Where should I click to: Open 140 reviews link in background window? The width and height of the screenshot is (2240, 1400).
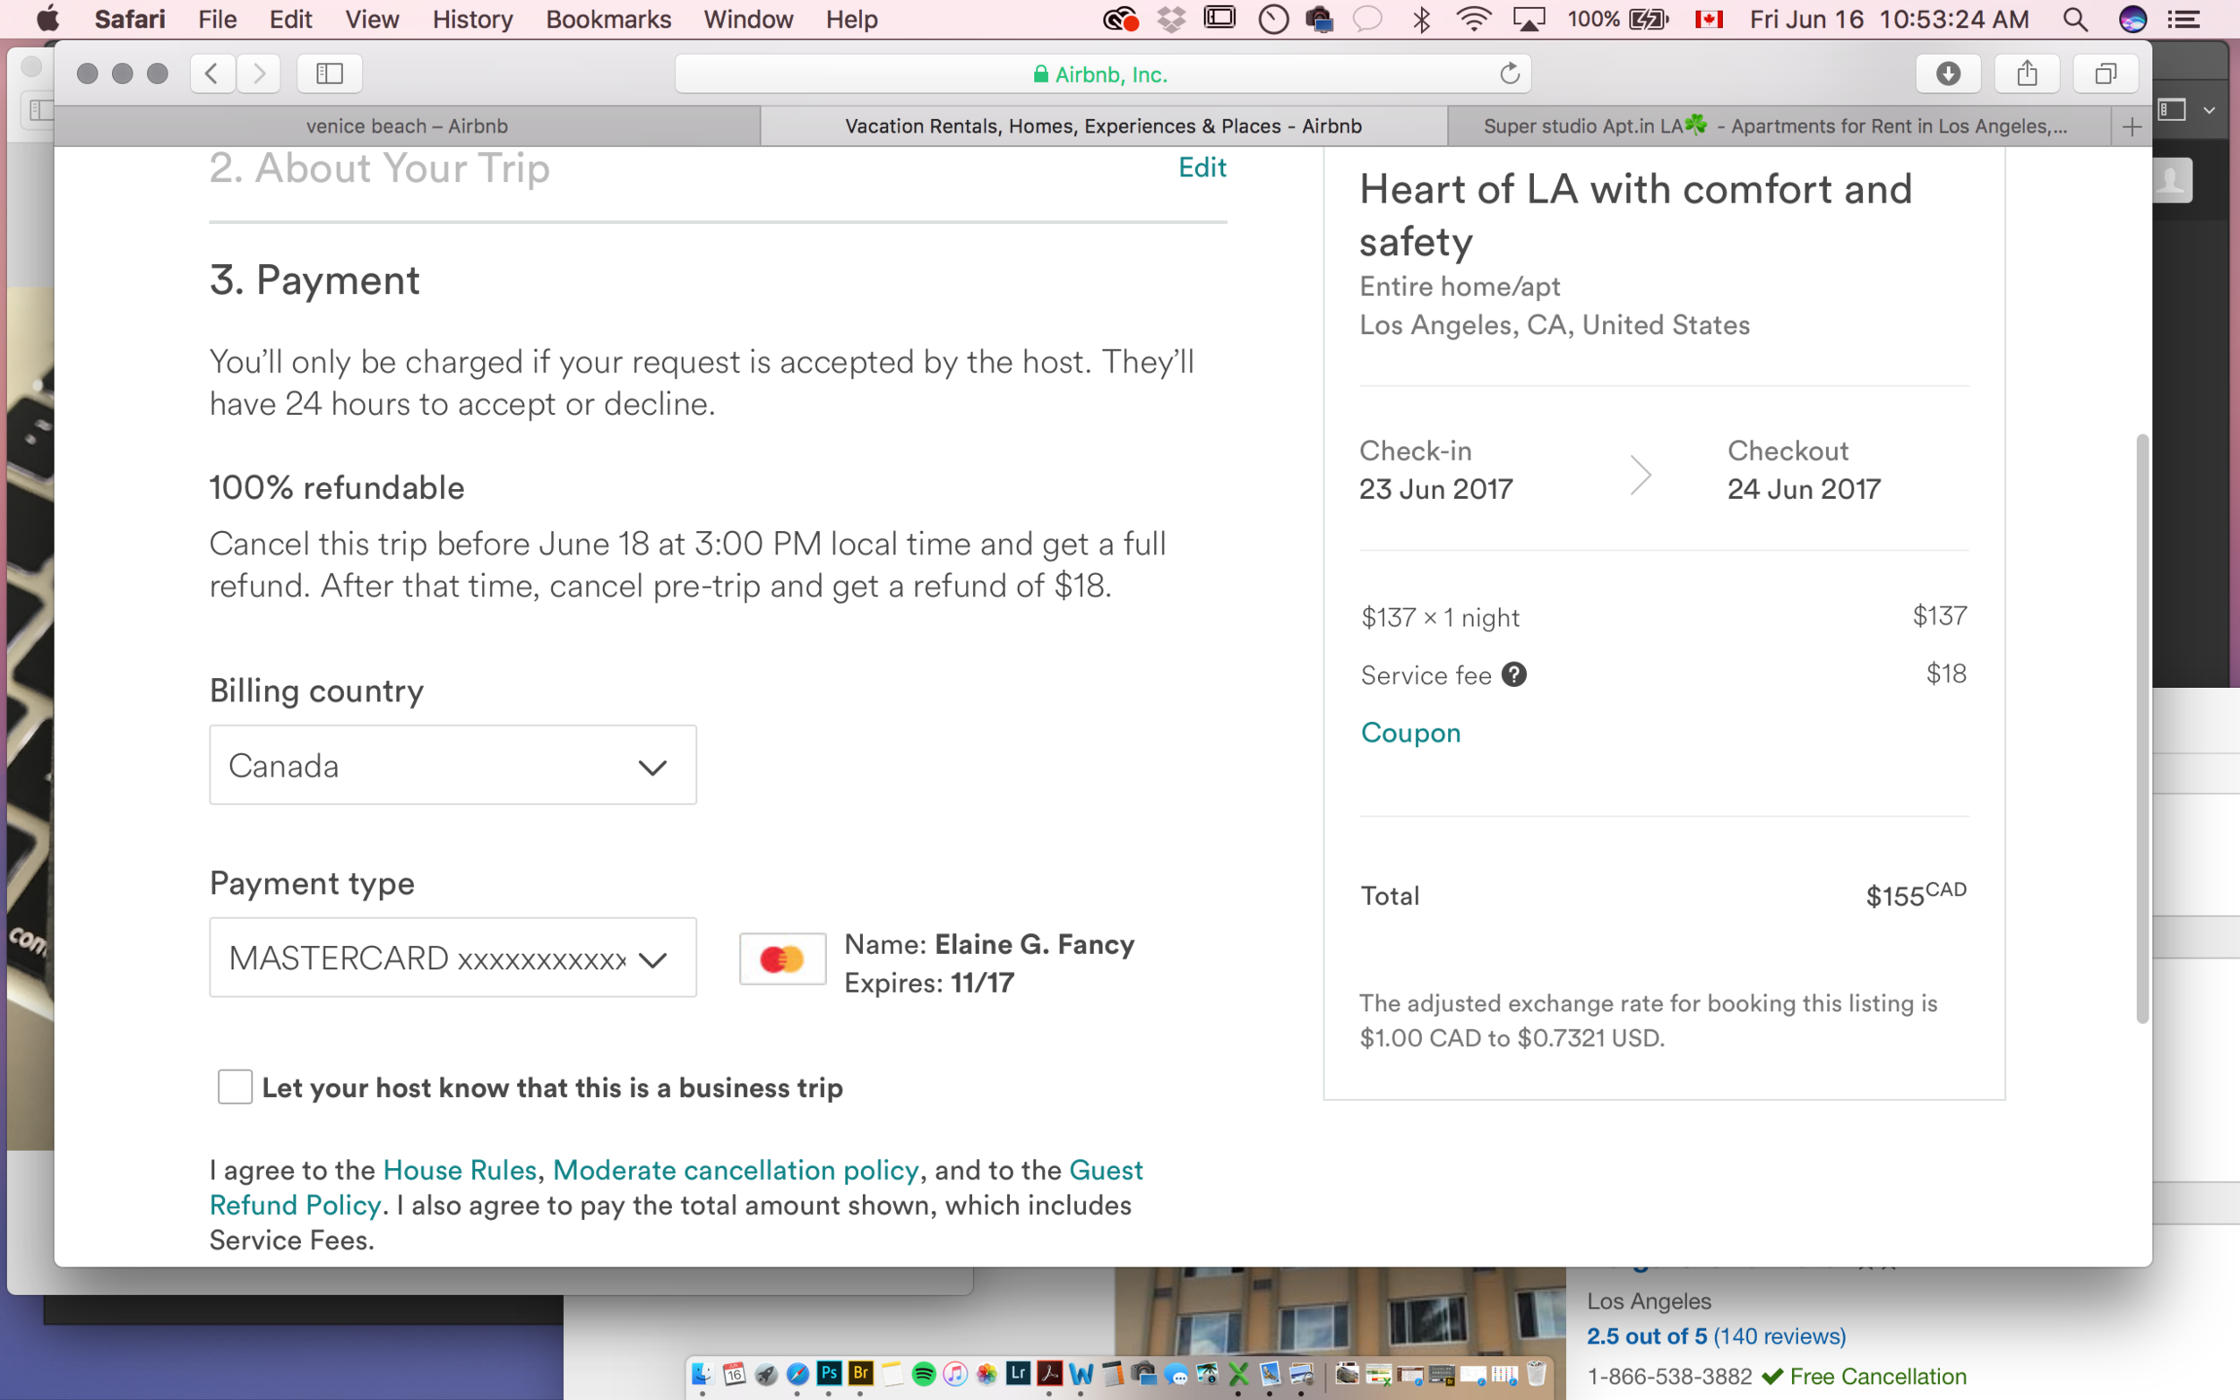pos(1779,1336)
